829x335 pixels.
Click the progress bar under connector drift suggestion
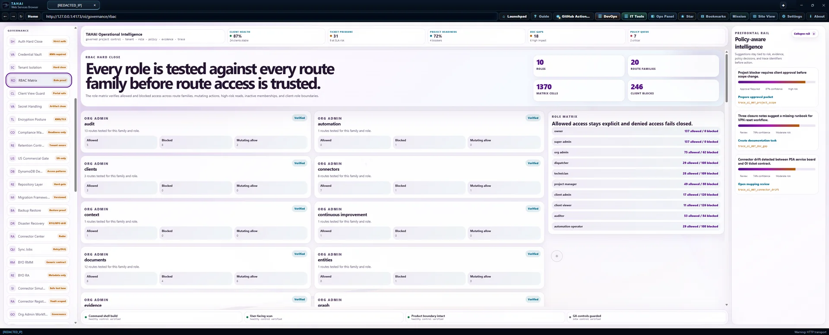(776, 169)
